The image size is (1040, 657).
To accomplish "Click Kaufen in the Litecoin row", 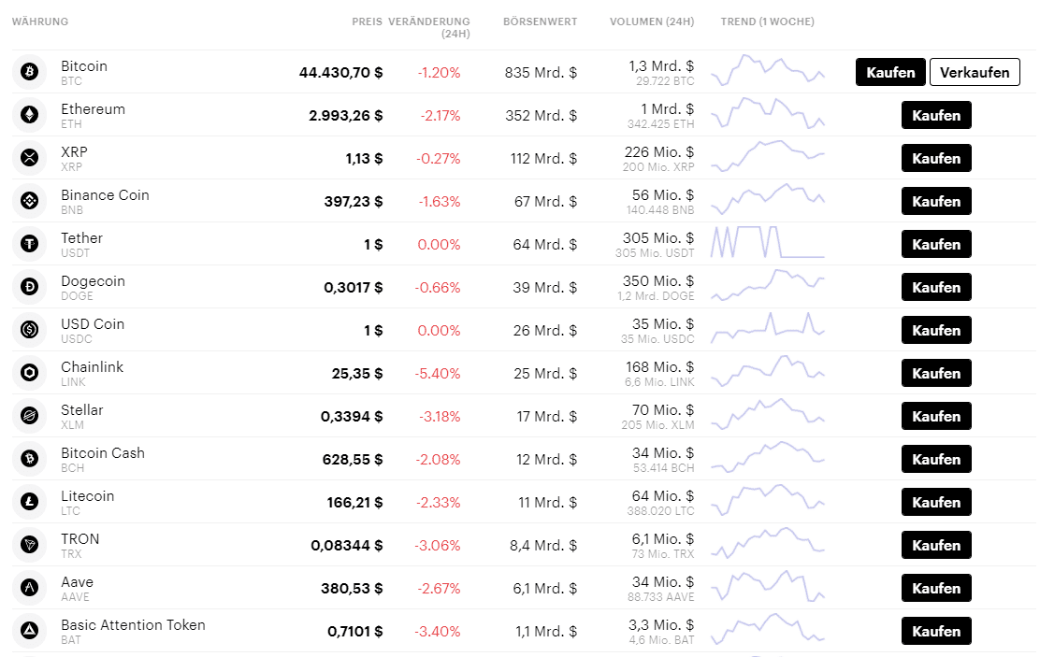I will pos(936,503).
